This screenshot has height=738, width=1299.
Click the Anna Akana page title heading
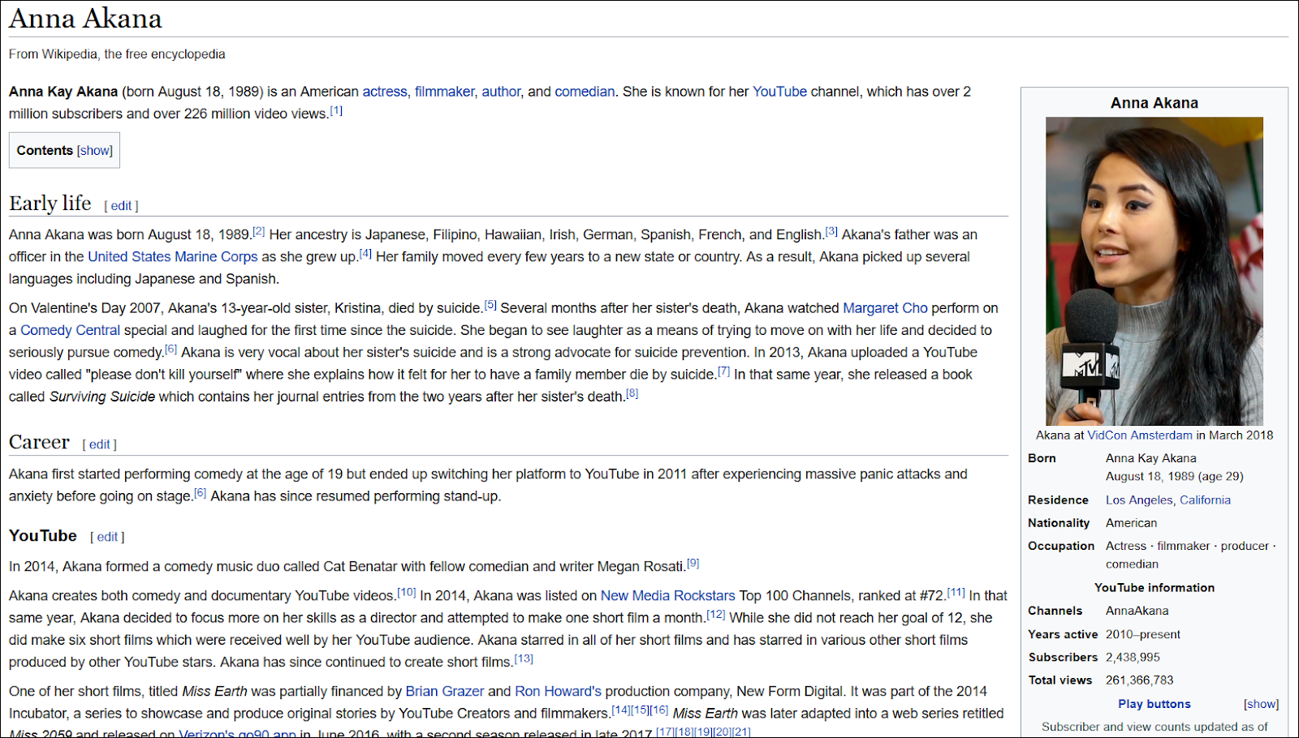(85, 18)
